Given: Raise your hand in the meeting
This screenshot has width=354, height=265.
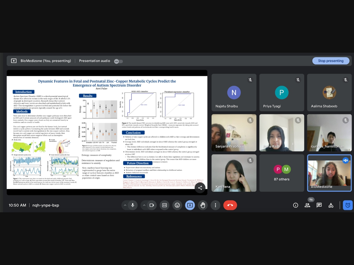Looking at the screenshot, I should click(x=203, y=205).
